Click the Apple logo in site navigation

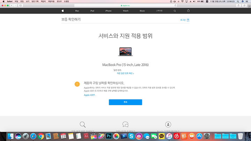[63, 11]
